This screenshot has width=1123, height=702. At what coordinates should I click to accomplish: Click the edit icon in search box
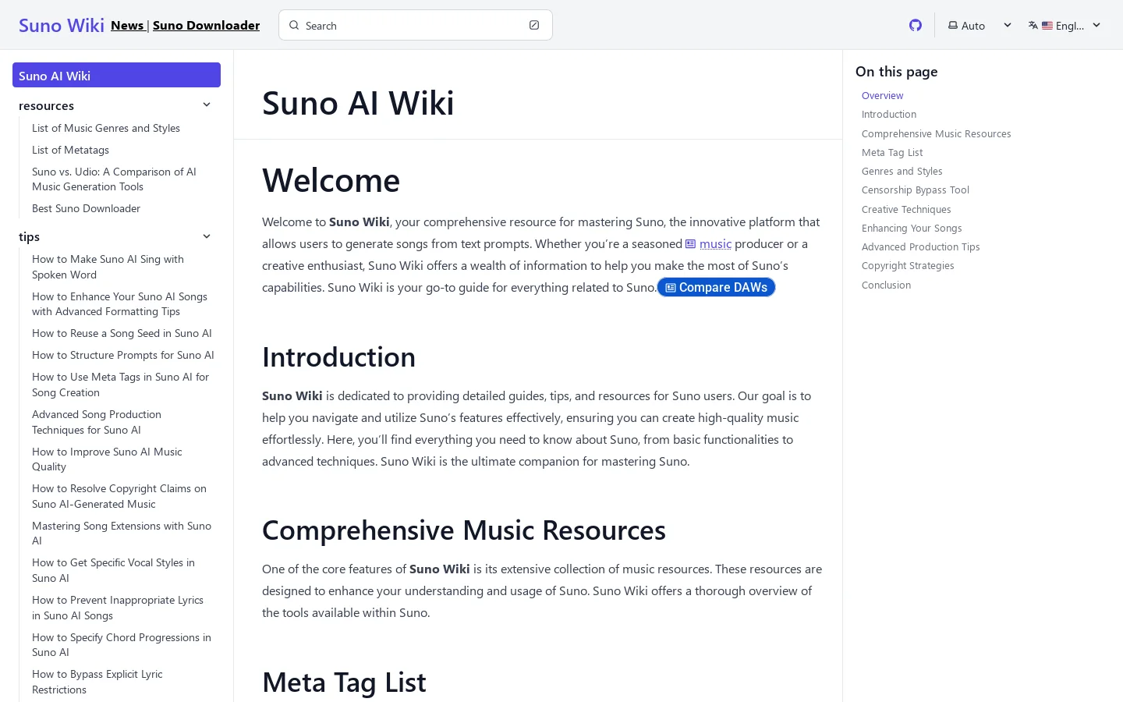click(534, 25)
